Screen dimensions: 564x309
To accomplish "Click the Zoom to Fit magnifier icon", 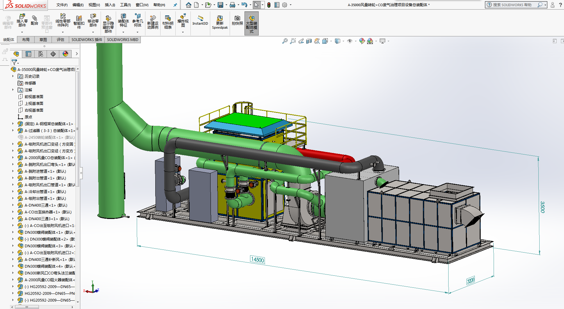I will tap(285, 41).
